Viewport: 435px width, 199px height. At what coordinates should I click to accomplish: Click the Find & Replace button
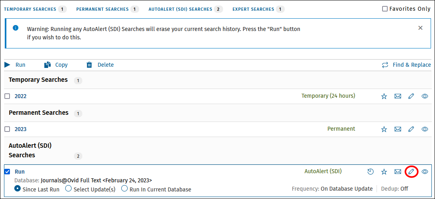(x=406, y=65)
